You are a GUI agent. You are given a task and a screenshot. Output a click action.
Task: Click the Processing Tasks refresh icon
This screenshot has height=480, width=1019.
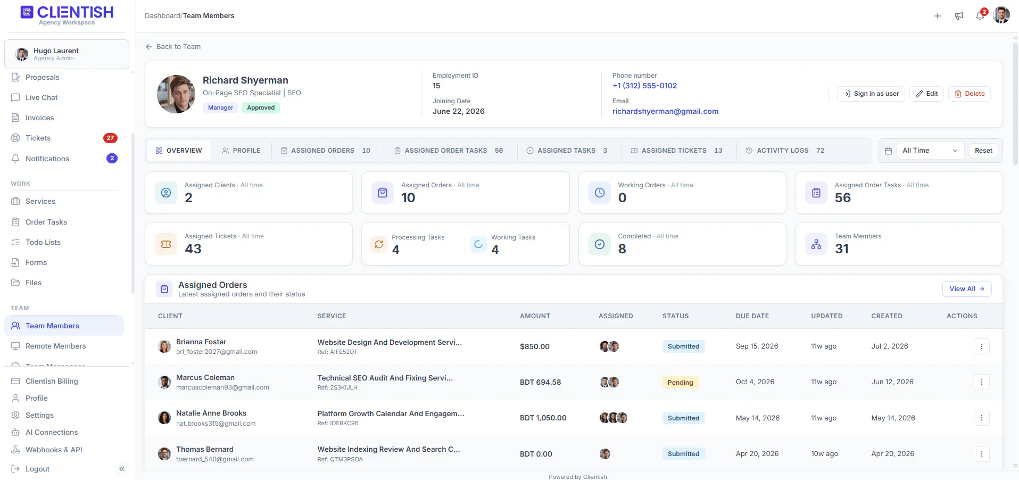click(x=379, y=244)
